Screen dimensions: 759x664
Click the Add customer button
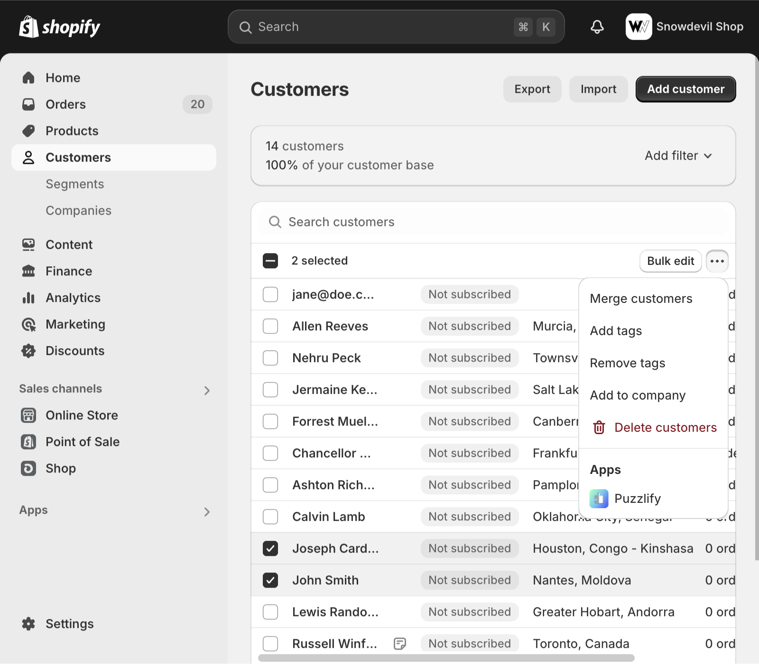coord(685,89)
